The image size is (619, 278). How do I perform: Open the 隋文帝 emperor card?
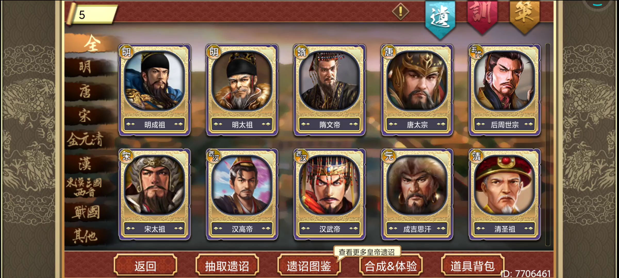click(330, 90)
